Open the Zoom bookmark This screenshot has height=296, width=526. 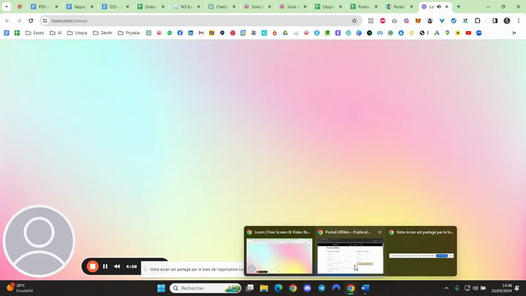point(479,33)
